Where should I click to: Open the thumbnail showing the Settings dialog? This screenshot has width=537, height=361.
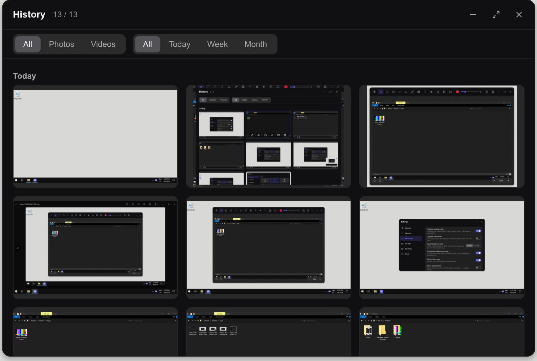click(x=442, y=247)
